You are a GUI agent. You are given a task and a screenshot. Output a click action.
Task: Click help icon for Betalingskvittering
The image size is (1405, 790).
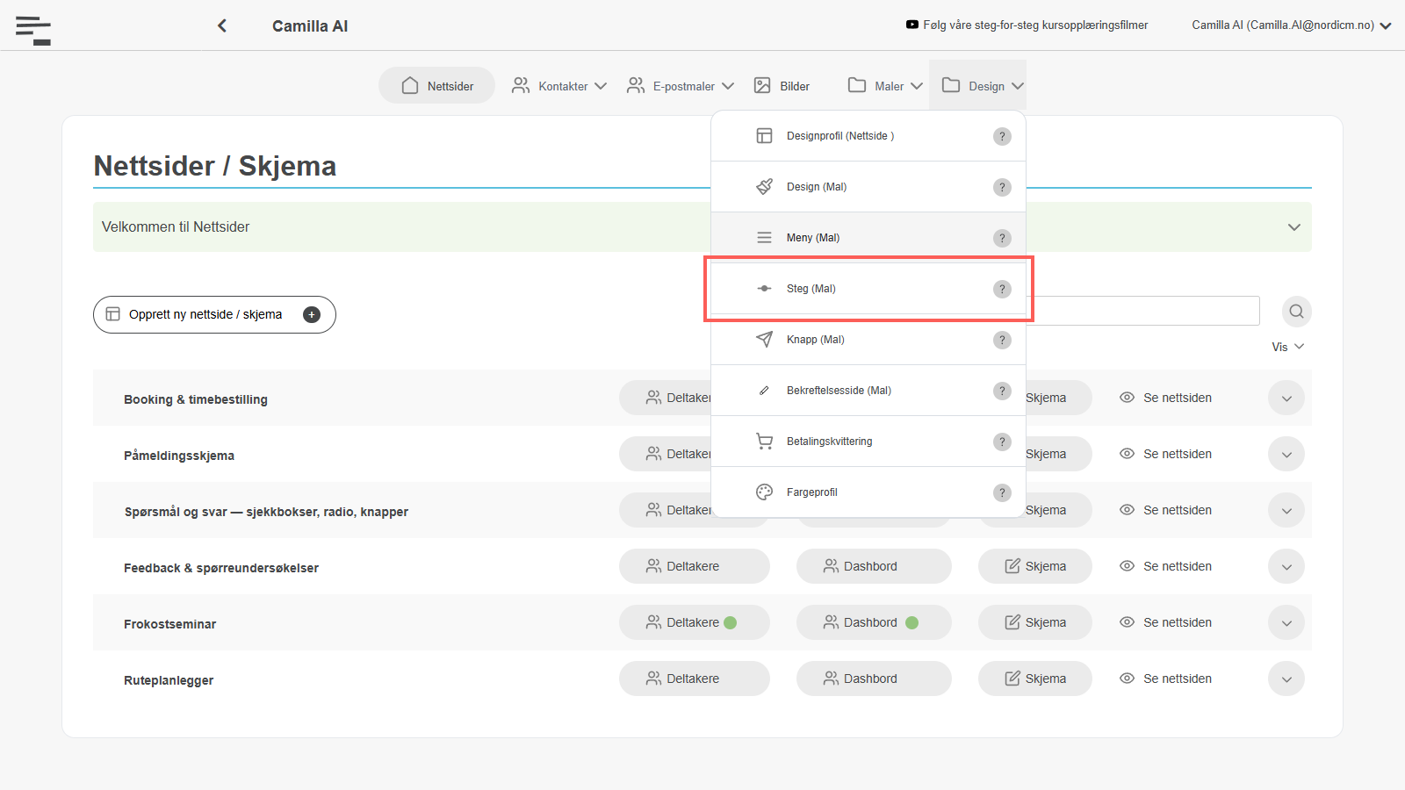(x=1002, y=442)
